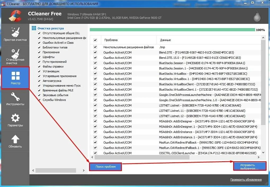Toggle the select-all checkbox in results header
The image size is (270, 187).
click(x=95, y=40)
